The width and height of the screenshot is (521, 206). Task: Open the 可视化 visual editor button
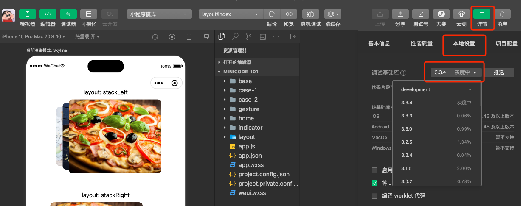[x=89, y=14]
